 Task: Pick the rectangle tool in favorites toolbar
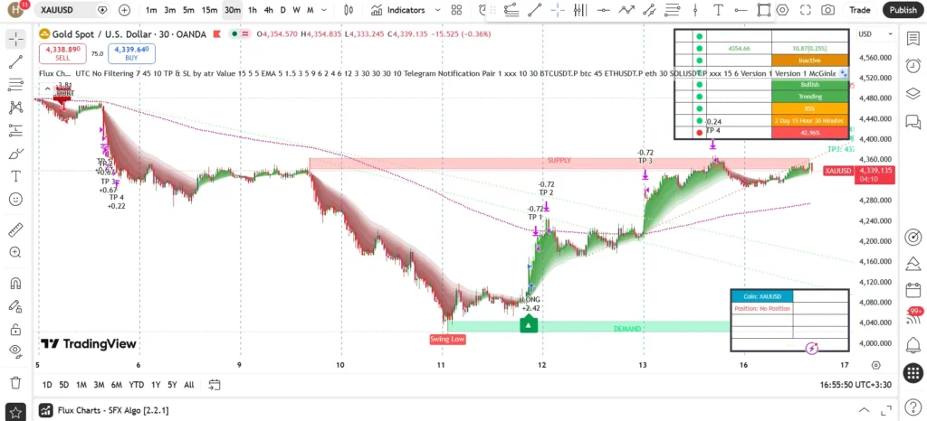[764, 10]
